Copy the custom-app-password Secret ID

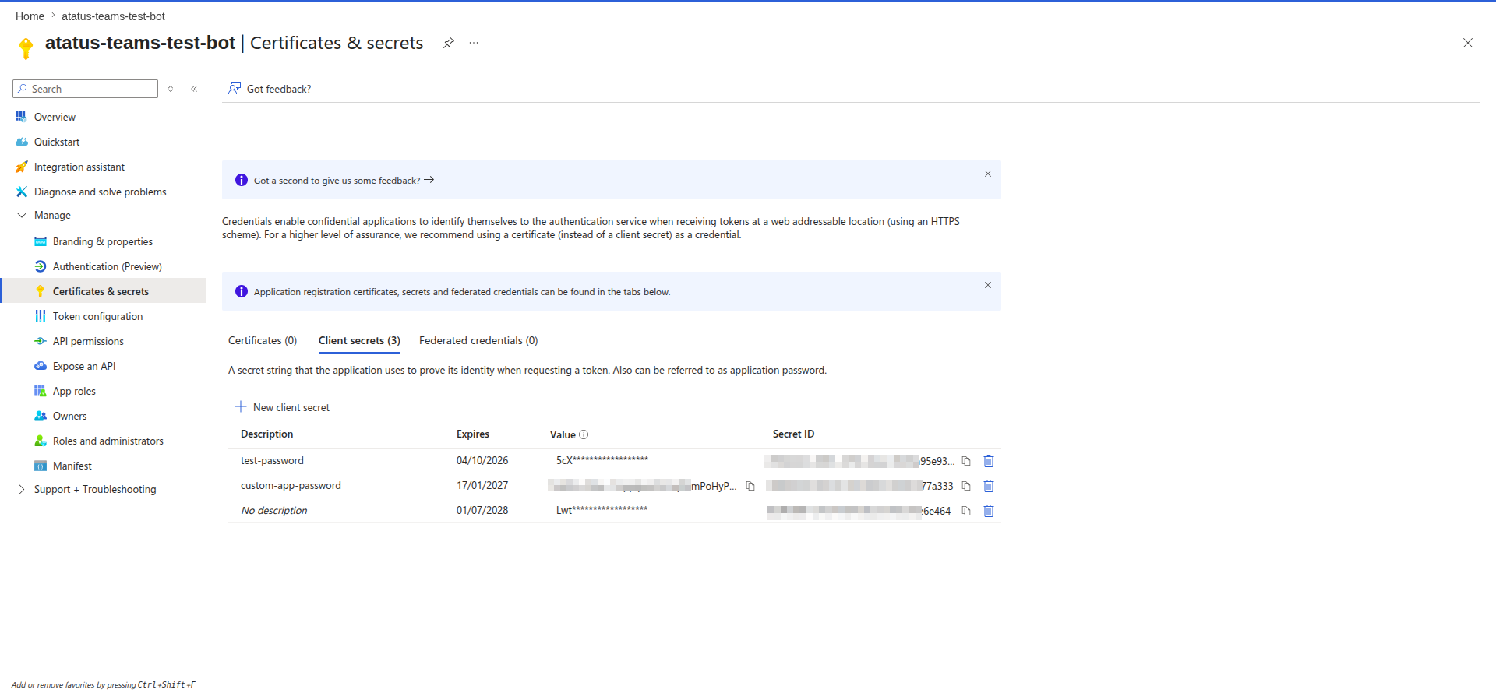966,486
